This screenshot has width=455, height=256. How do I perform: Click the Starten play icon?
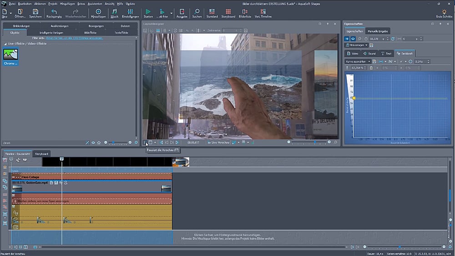coord(148,11)
